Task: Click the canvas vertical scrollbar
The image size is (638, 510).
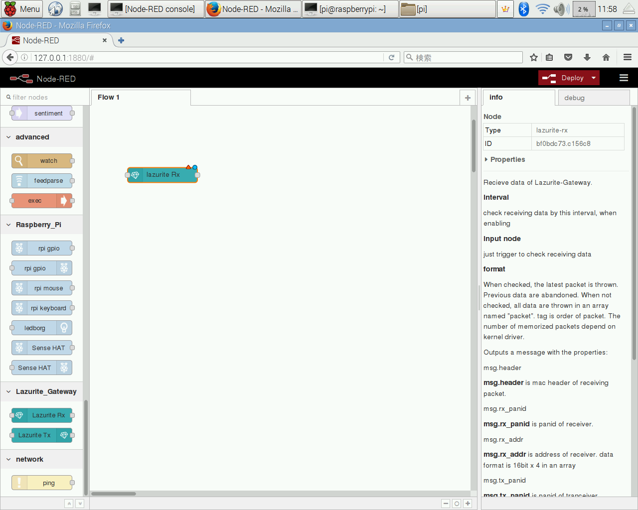Action: (474, 145)
